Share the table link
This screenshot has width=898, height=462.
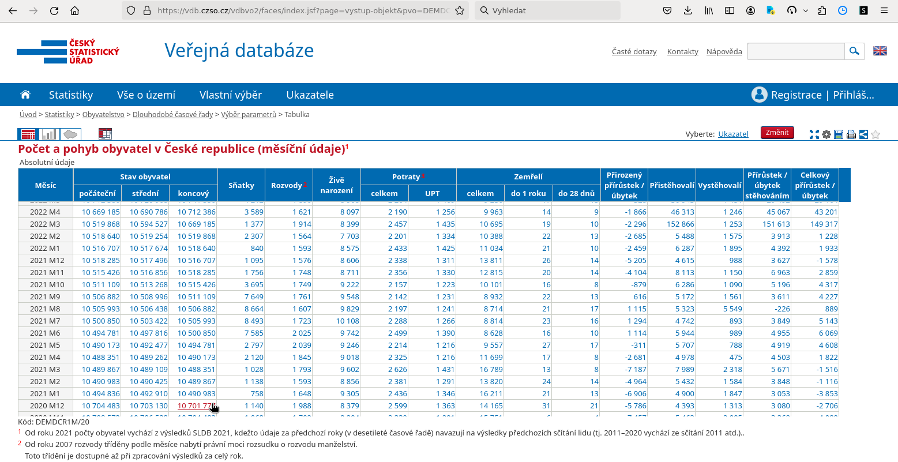pos(863,134)
